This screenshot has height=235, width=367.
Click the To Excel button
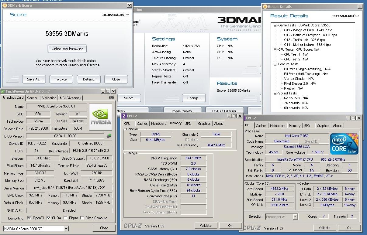(61, 79)
